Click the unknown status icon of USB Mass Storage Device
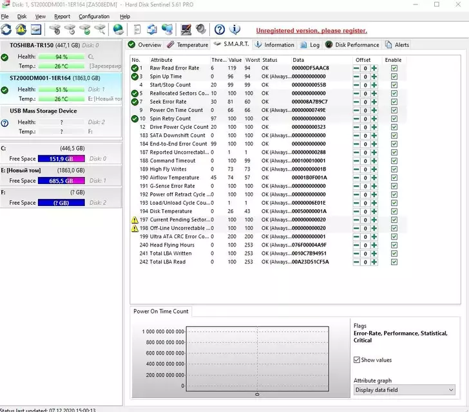Image resolution: width=469 pixels, height=412 pixels. pos(5,123)
